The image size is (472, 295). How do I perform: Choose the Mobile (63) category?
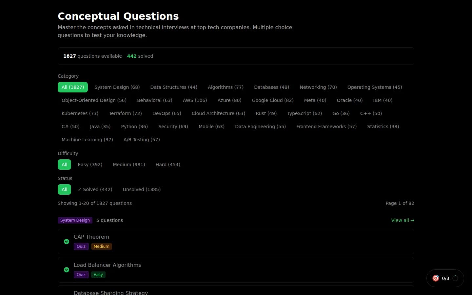(211, 127)
